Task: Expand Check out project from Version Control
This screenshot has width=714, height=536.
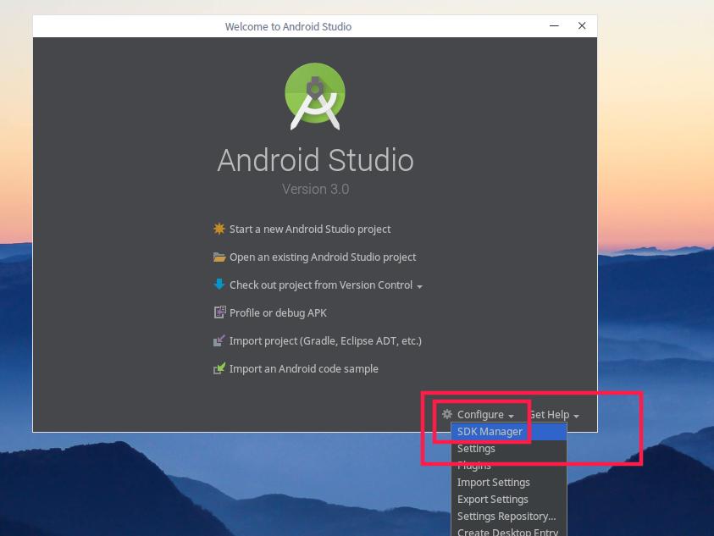Action: pyautogui.click(x=326, y=285)
